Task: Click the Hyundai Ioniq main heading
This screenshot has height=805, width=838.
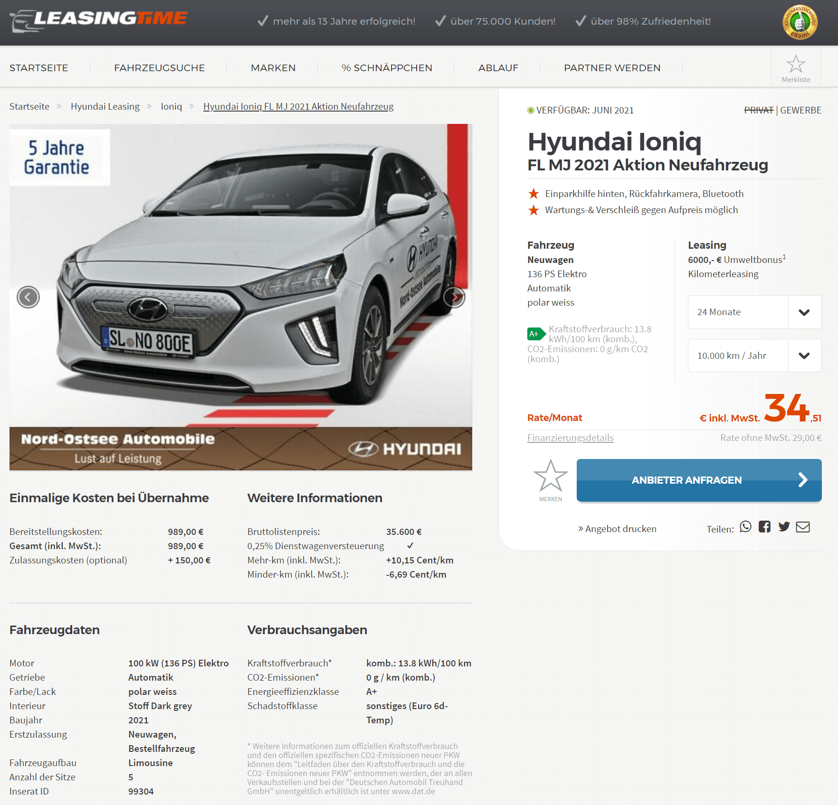Action: click(x=614, y=141)
